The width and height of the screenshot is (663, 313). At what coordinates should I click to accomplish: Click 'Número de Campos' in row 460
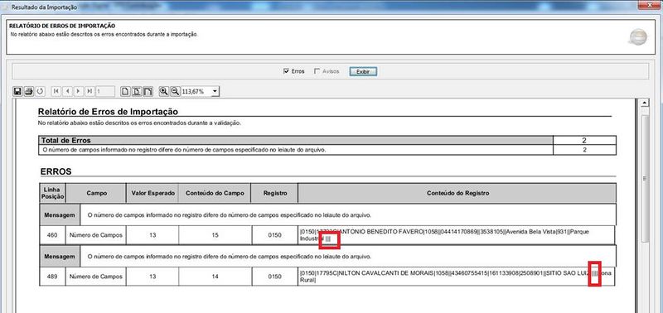pos(96,235)
